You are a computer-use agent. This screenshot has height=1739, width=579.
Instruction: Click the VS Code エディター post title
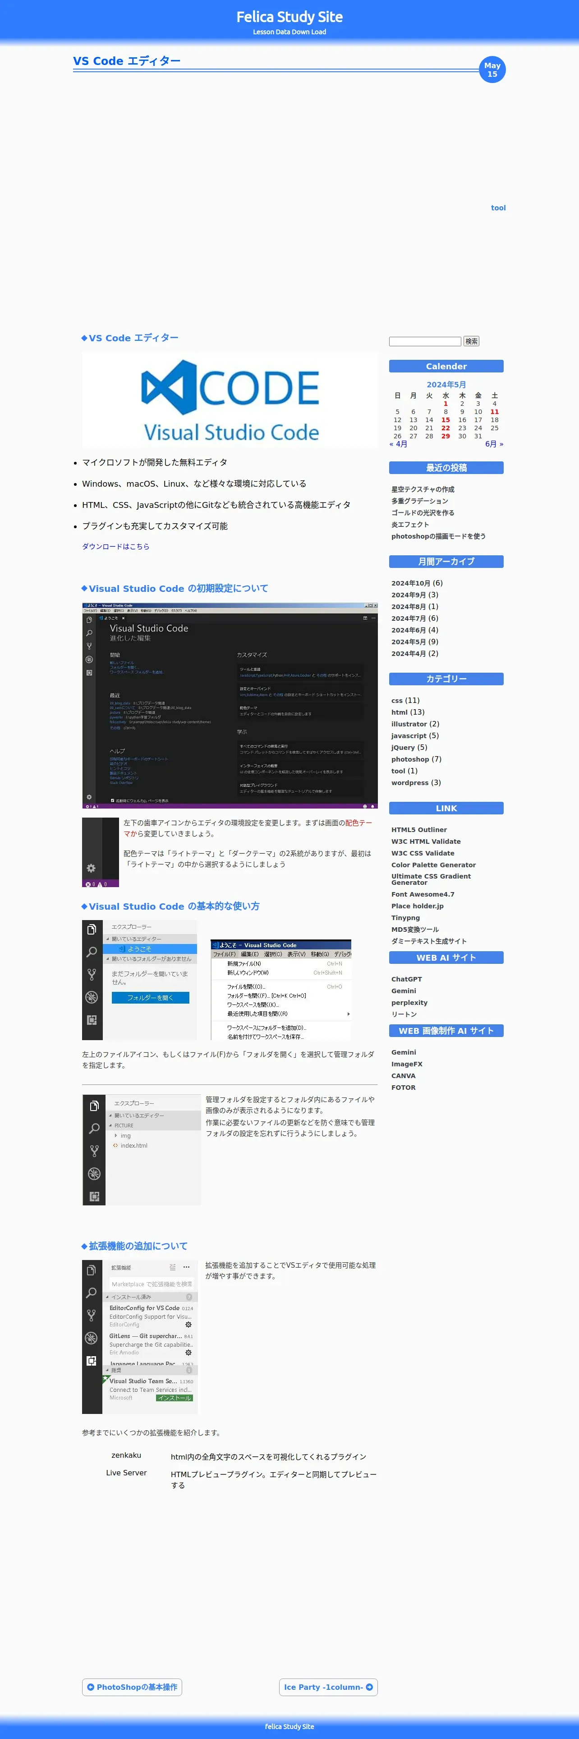click(x=127, y=61)
